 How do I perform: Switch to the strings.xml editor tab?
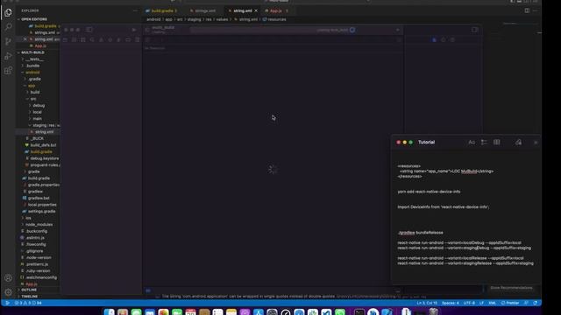point(204,10)
